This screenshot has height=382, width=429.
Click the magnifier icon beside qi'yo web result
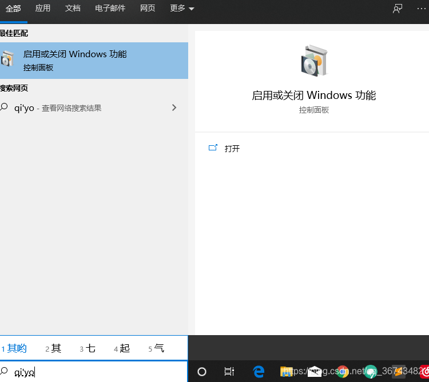pos(4,107)
